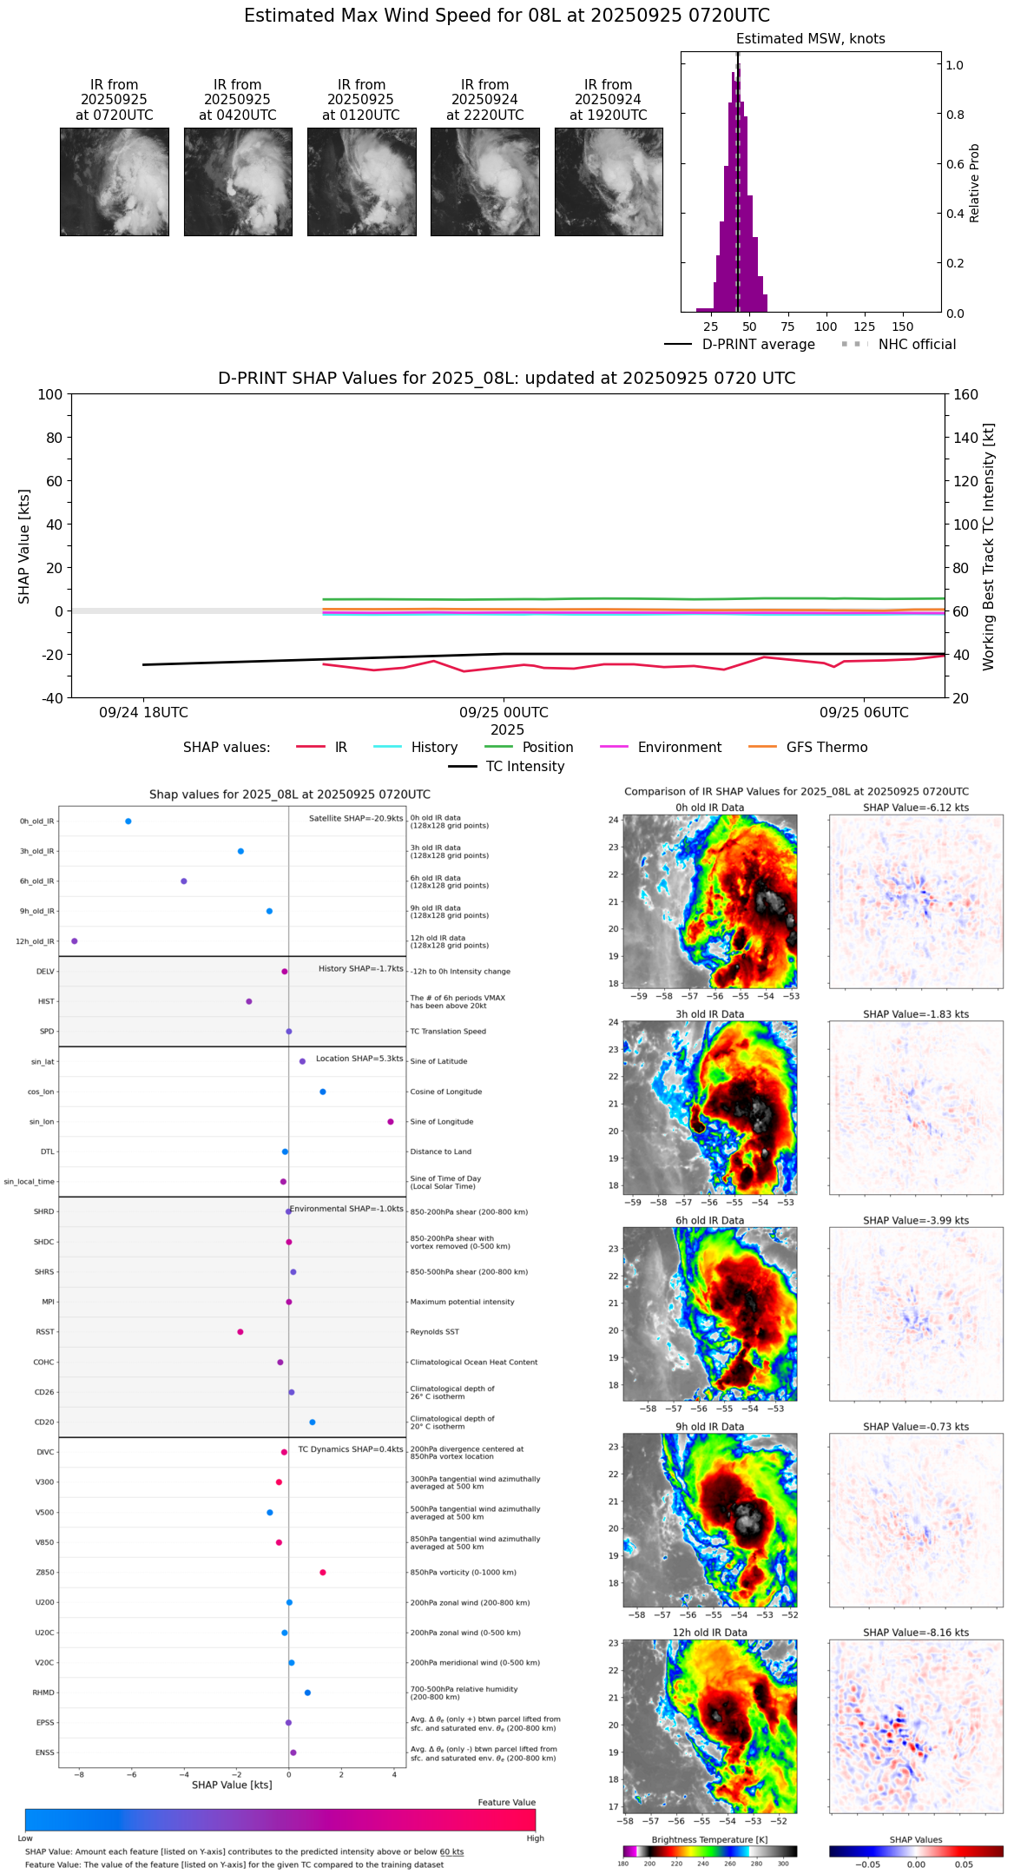Click the 12h SHAP map labeled -8.16 kts
Screen dimensions: 1014x1874
(x=916, y=1726)
